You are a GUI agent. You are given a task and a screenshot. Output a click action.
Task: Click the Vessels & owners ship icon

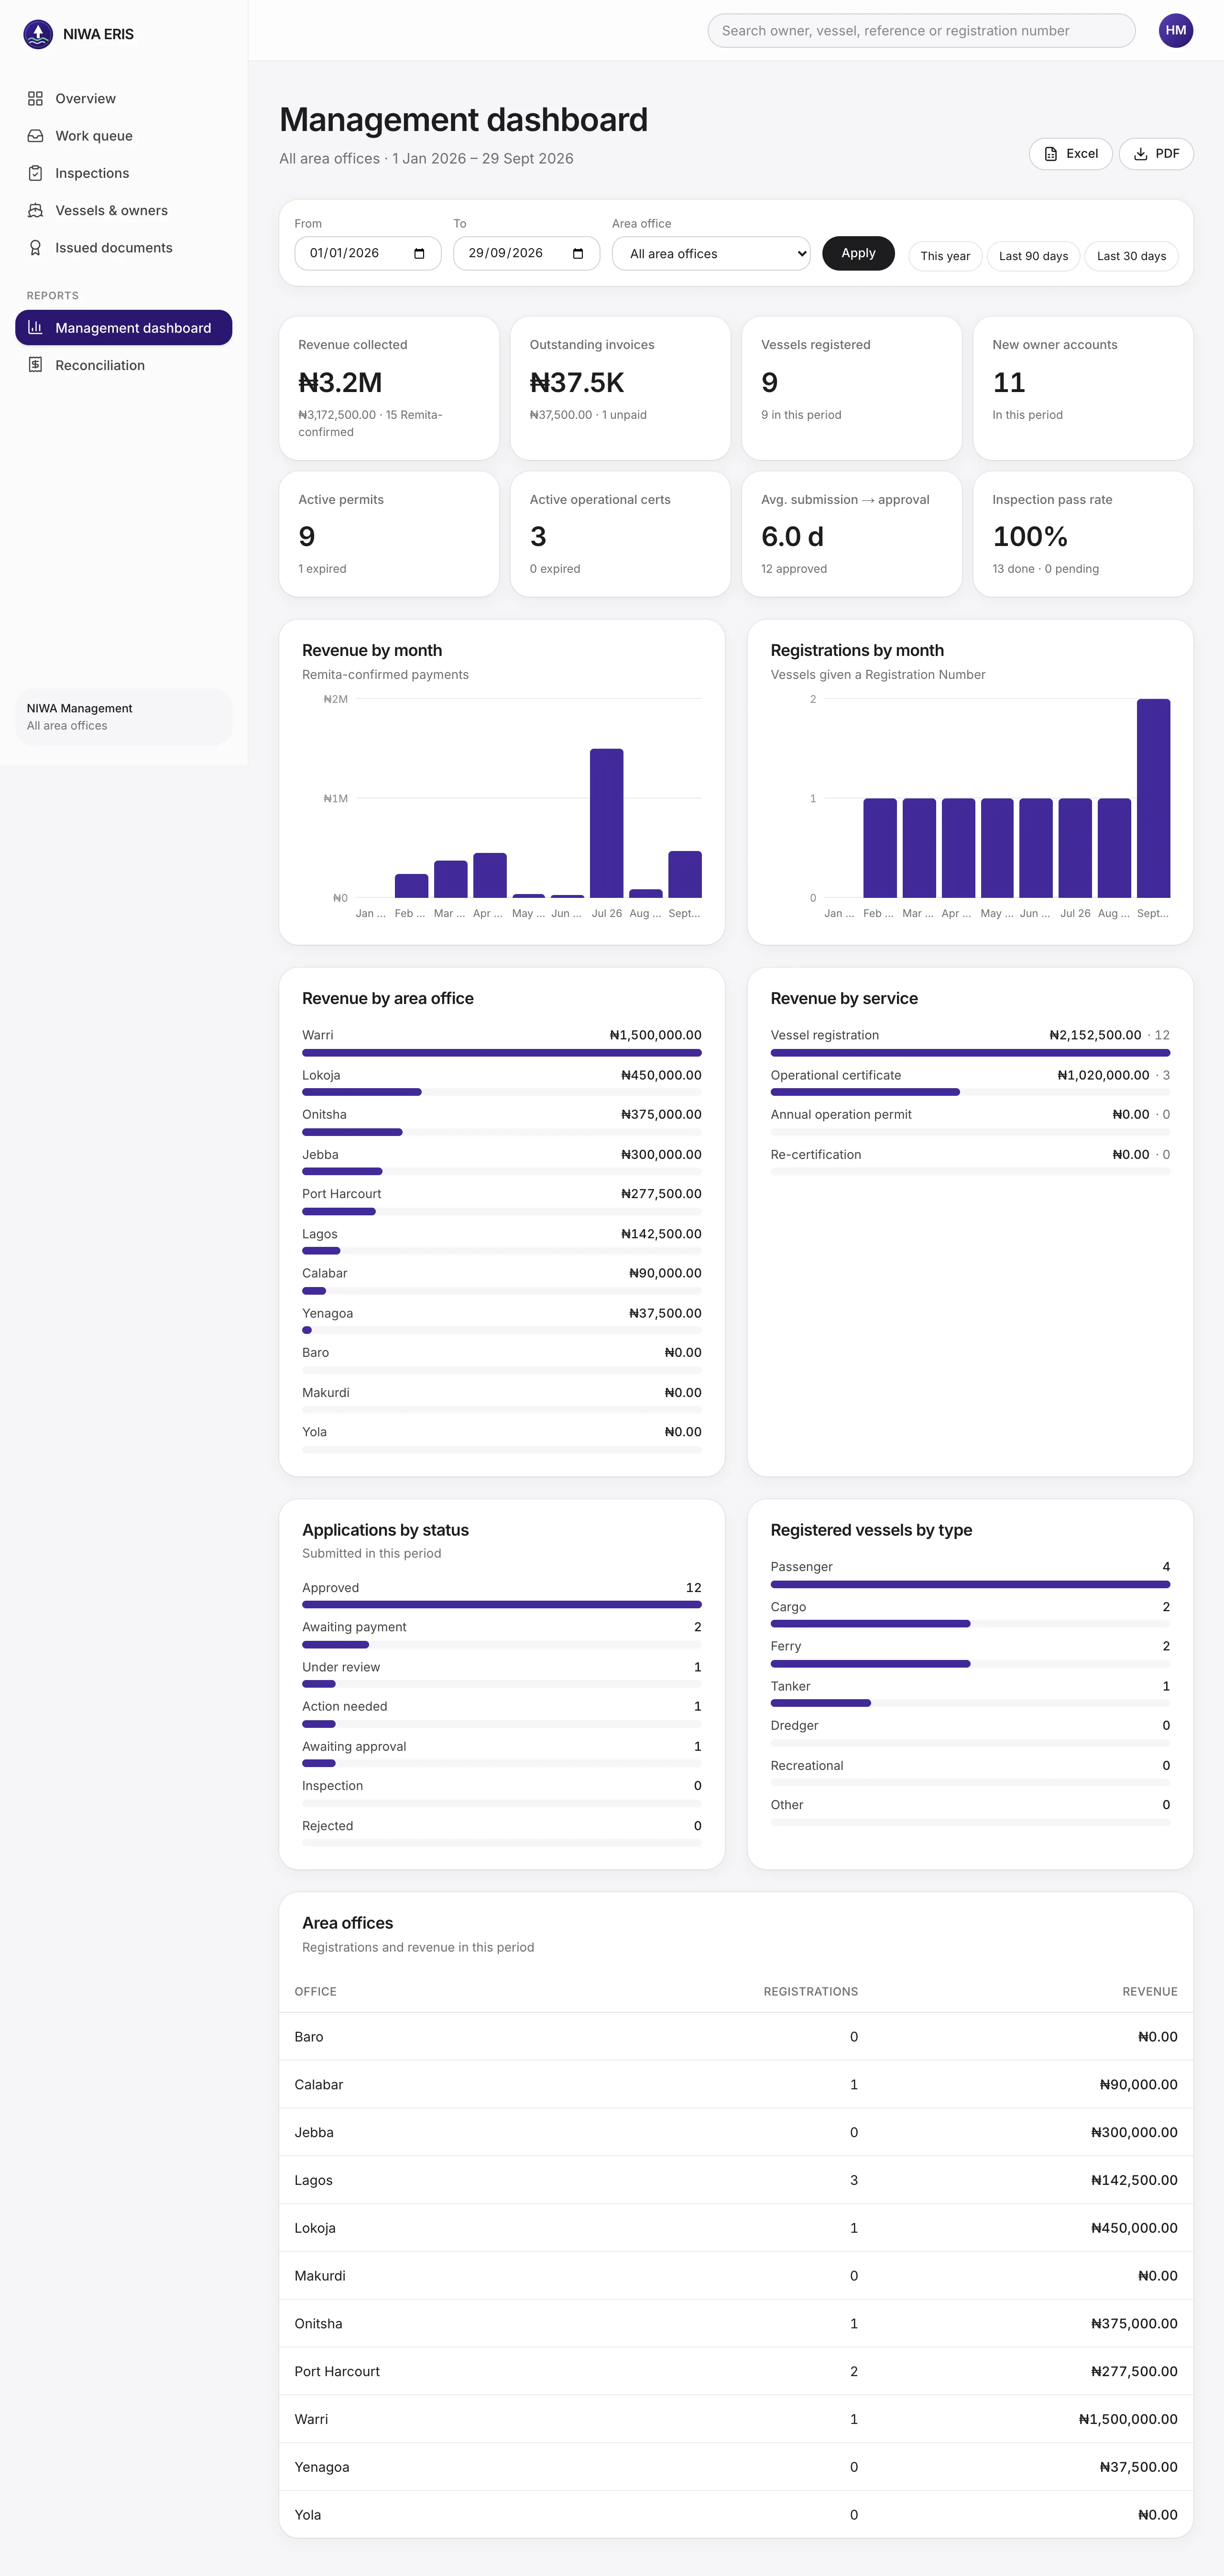(36, 210)
